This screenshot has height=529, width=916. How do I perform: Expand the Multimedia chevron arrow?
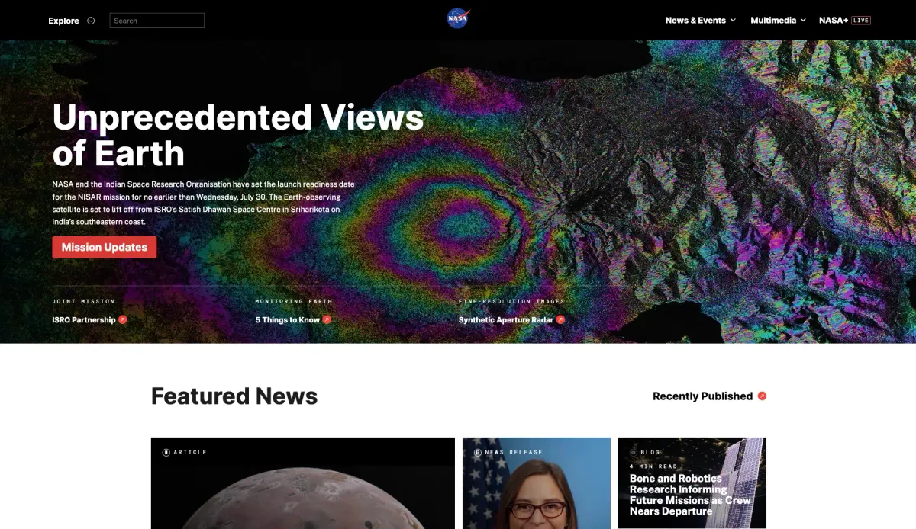coord(803,21)
